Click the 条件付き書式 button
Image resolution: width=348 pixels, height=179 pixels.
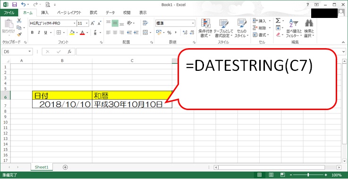[205, 28]
